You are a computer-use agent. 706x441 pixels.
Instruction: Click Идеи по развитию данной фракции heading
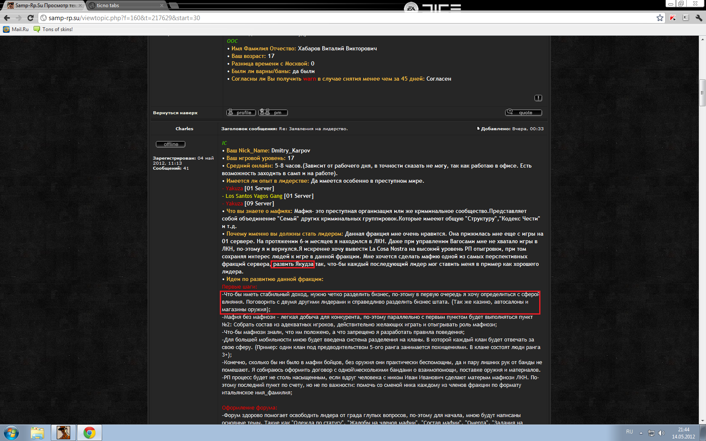(x=275, y=279)
